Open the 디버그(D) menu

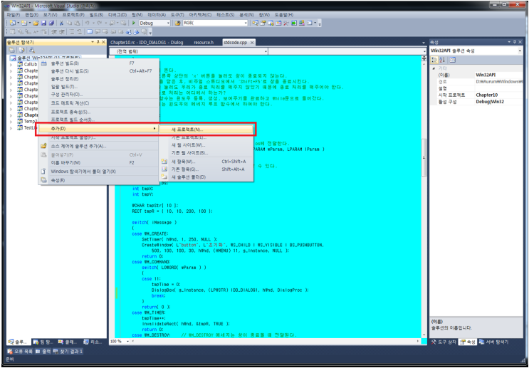tap(117, 15)
